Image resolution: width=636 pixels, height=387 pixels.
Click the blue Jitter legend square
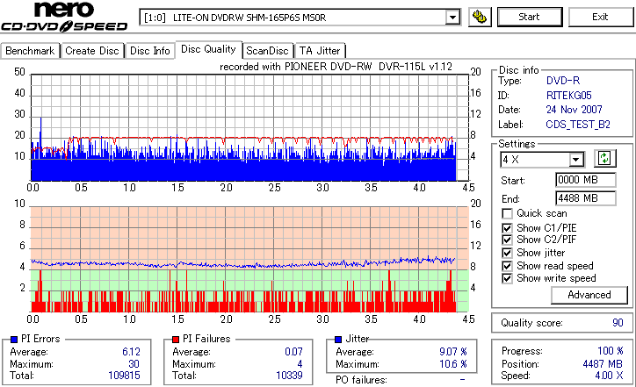(x=338, y=340)
